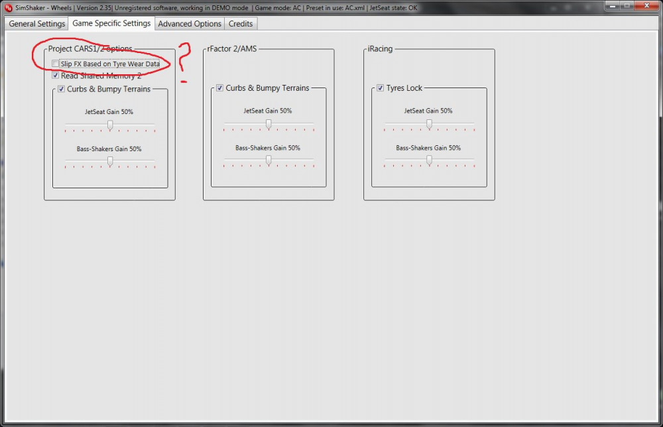This screenshot has height=427, width=663.
Task: Switch to the General Settings tab
Action: [x=36, y=24]
